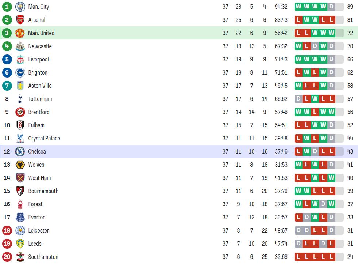Click Brentford's most recent W form badge
Image resolution: width=358 pixels, height=264 pixels.
click(x=331, y=112)
